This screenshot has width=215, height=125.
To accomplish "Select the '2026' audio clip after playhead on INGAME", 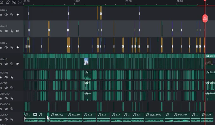I will (210, 75).
